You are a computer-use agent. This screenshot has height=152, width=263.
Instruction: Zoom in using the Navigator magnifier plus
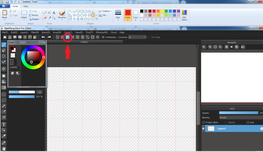[x=210, y=47]
